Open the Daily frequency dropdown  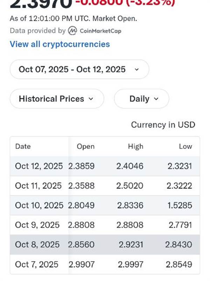pos(141,99)
